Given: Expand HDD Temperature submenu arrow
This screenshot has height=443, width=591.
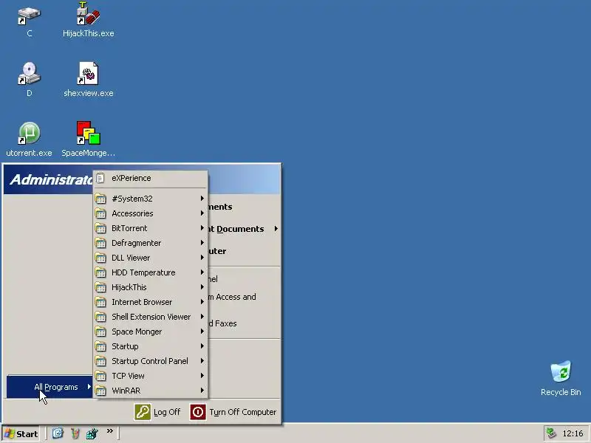Looking at the screenshot, I should pos(202,272).
